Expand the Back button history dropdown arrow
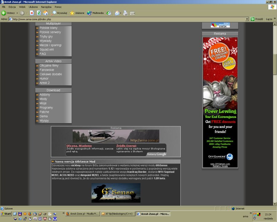Viewport: 277px width, 222px height. [17, 13]
